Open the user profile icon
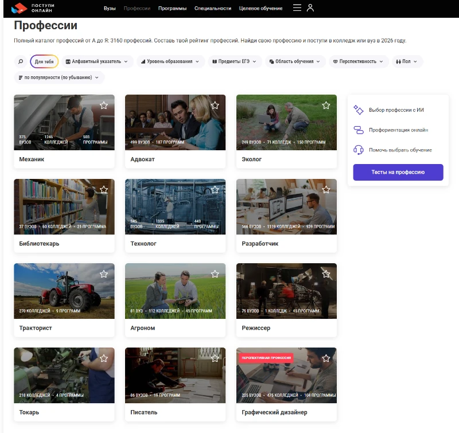The width and height of the screenshot is (459, 433). click(x=310, y=8)
